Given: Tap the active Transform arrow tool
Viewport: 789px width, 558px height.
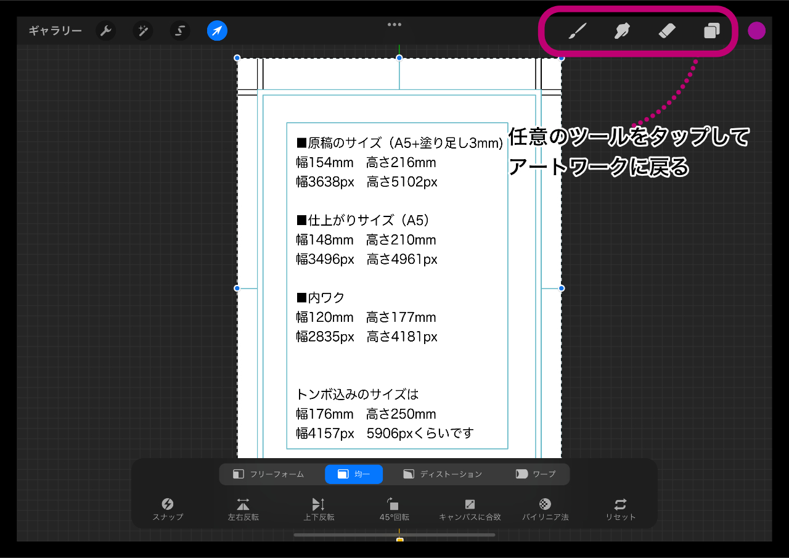Looking at the screenshot, I should pyautogui.click(x=217, y=31).
